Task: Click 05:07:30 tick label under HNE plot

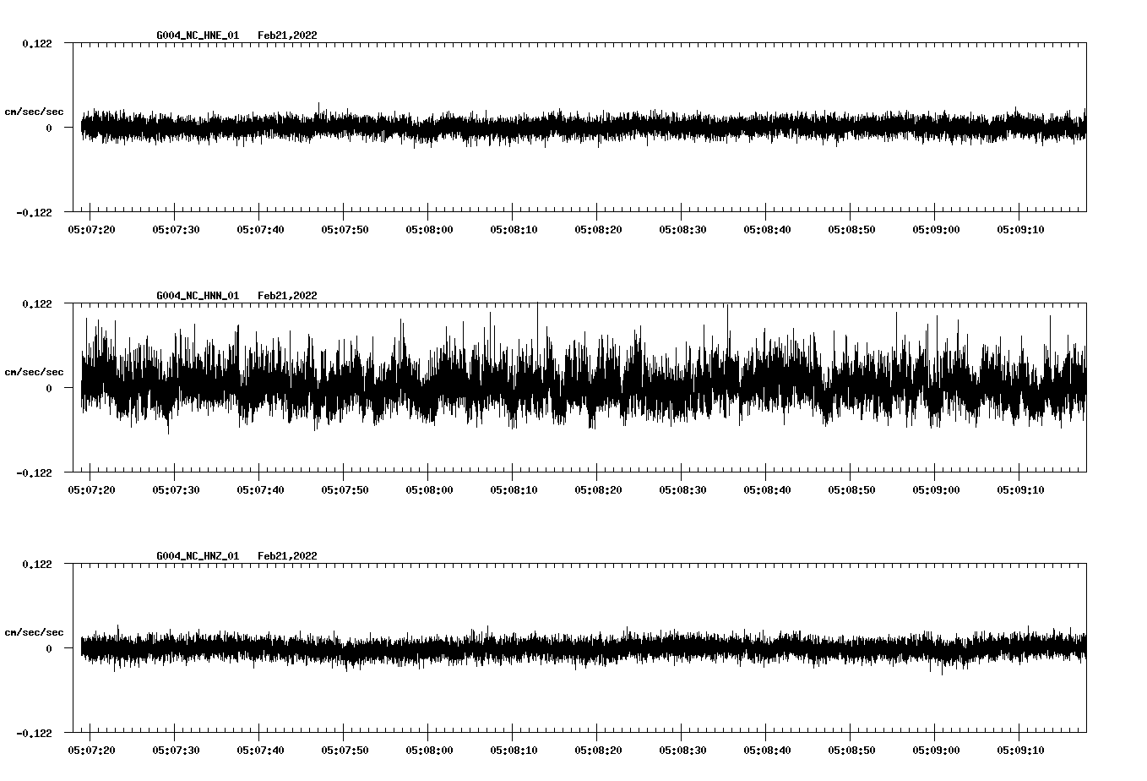Action: (x=176, y=229)
